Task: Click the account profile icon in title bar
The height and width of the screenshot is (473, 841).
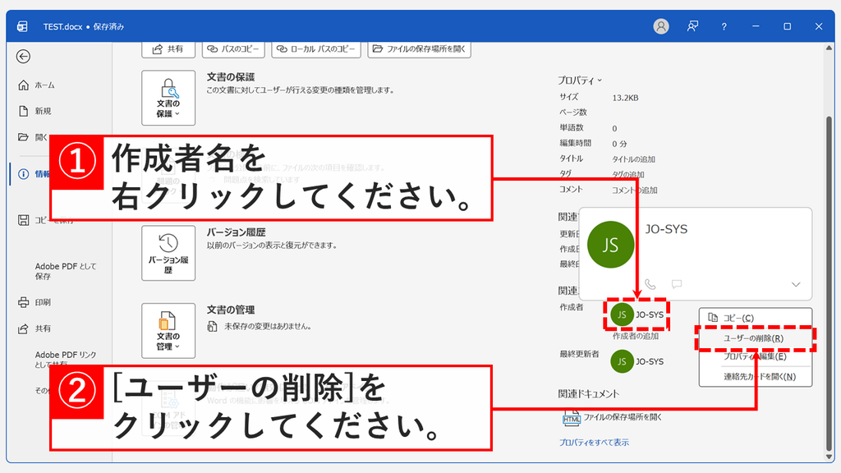Action: (x=661, y=26)
